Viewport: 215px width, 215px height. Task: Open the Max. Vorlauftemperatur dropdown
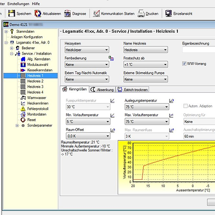tap(147, 122)
